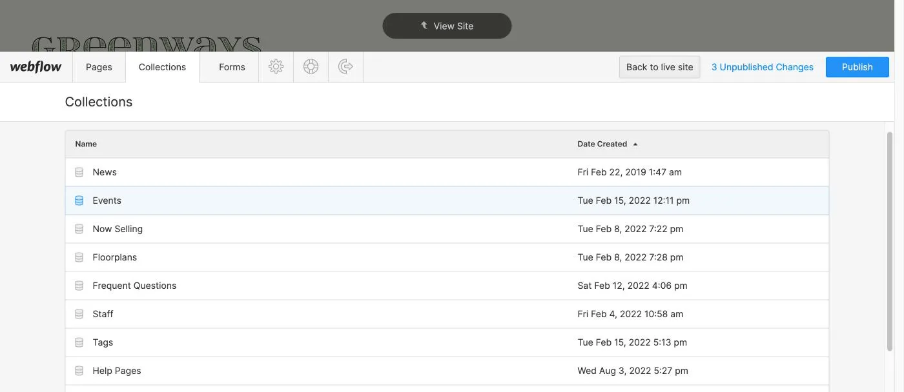Click the Now Selling database icon
This screenshot has height=392, width=904.
[x=79, y=229]
